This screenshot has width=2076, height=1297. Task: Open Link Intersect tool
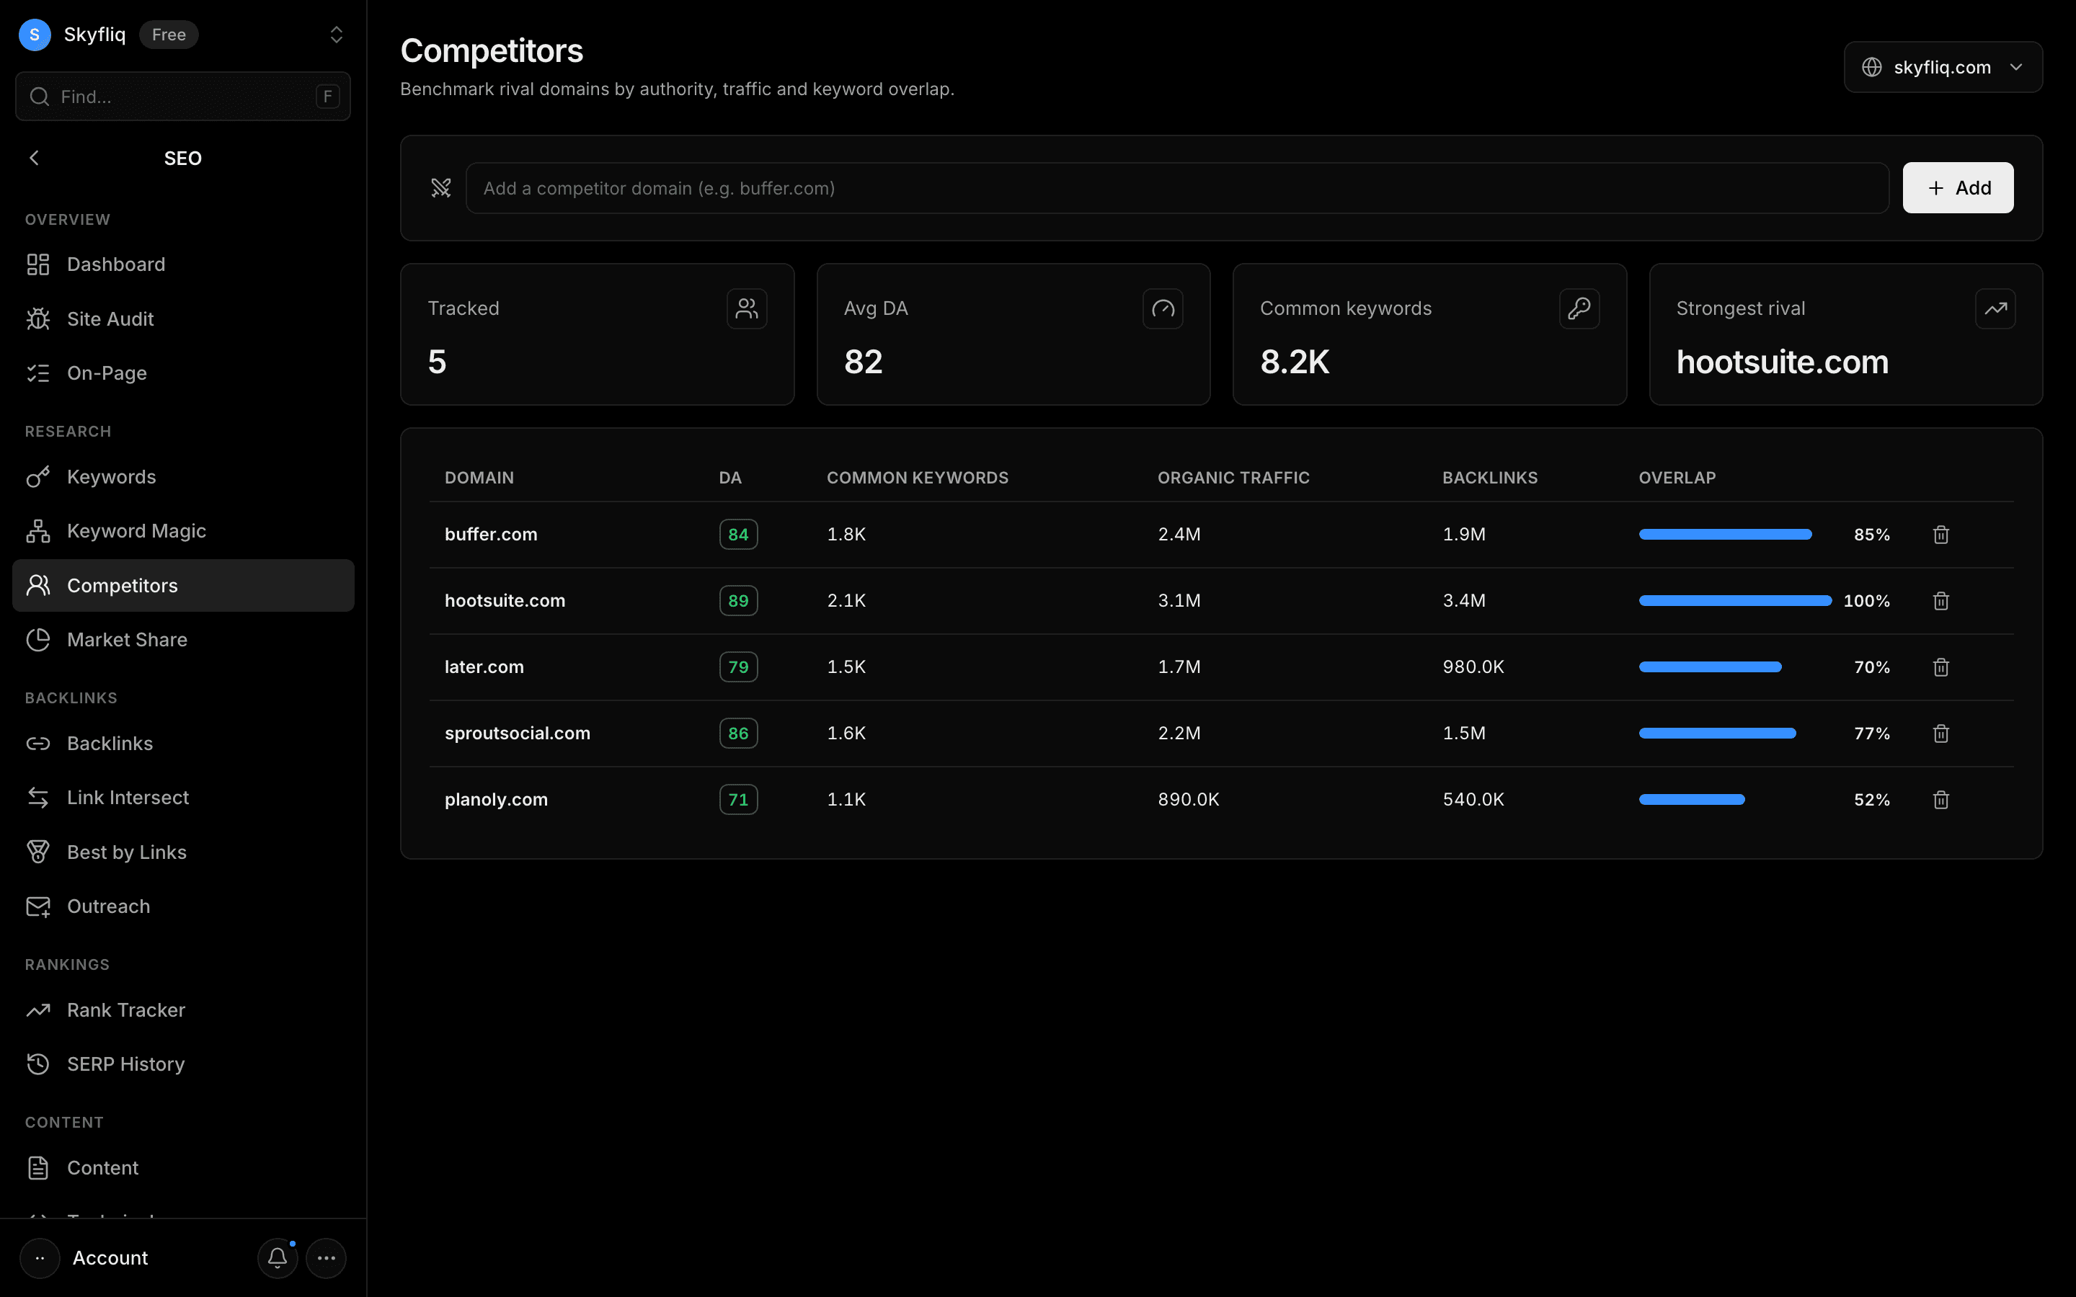click(182, 798)
